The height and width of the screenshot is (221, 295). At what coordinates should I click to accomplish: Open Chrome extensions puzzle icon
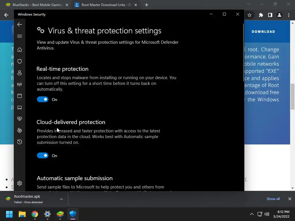point(261,15)
